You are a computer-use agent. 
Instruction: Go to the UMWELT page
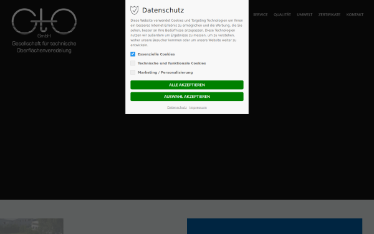305,14
